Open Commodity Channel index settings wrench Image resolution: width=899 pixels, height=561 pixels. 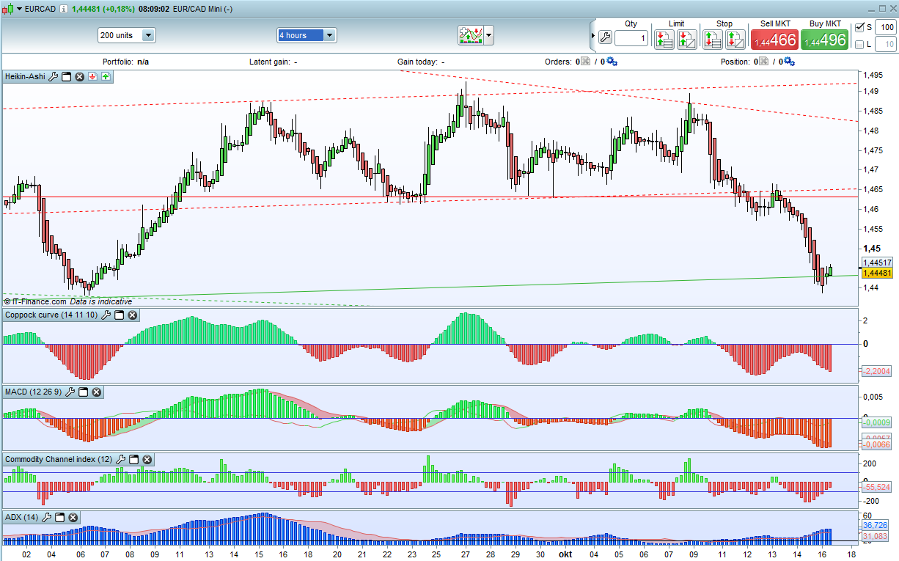pos(120,460)
